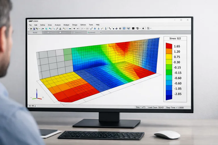Expand the Advanced dropdown arrow
Viewport: 218px width, 145px height.
pos(101,33)
